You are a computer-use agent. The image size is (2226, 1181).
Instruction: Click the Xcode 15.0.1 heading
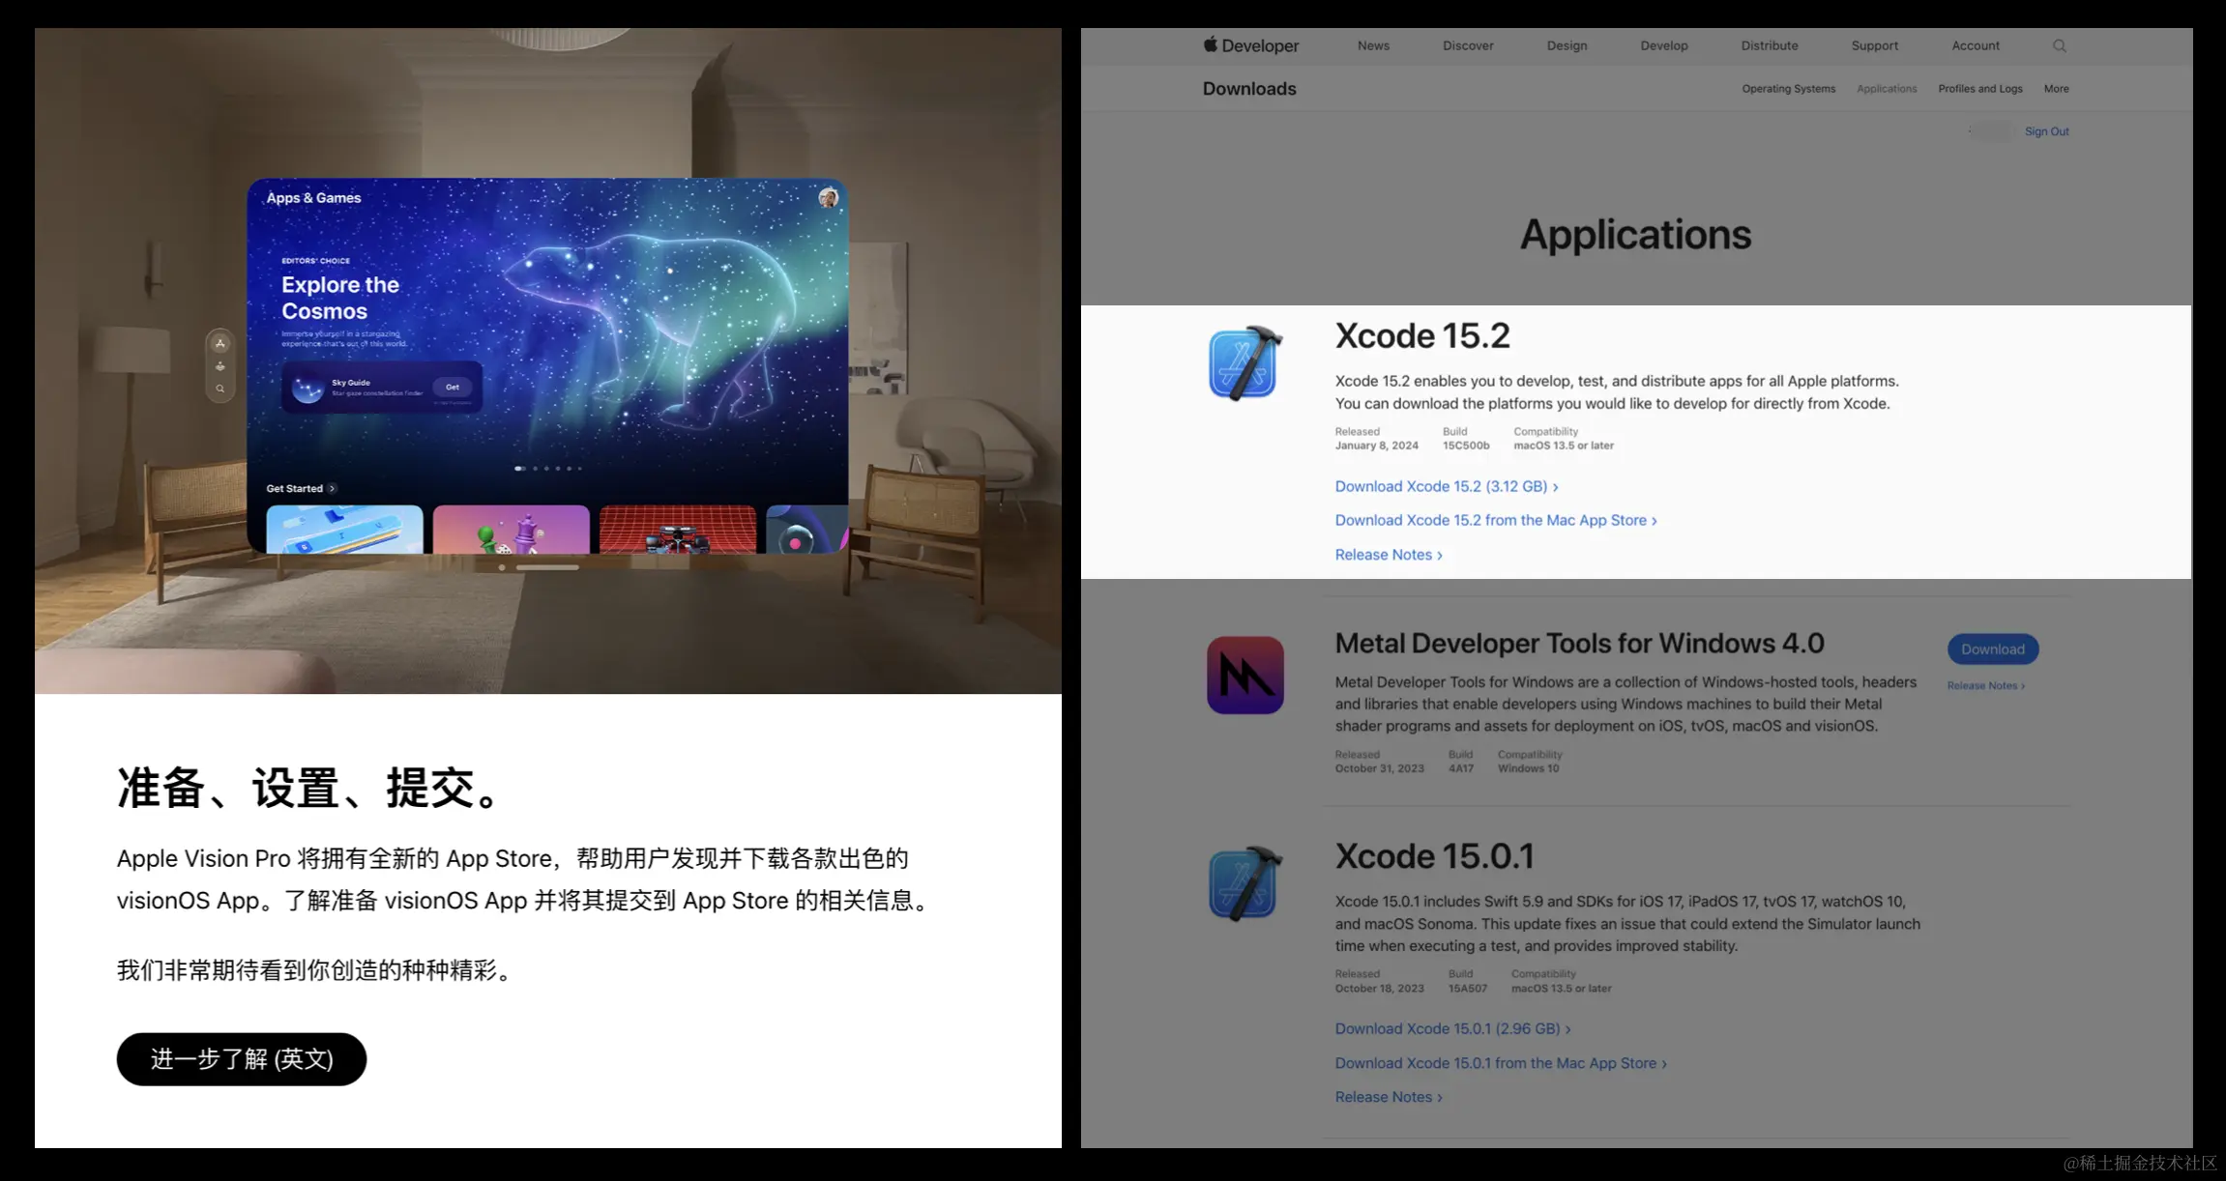(x=1434, y=856)
